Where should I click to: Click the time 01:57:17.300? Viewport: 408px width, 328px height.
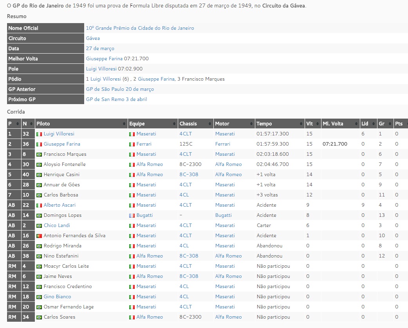point(273,134)
